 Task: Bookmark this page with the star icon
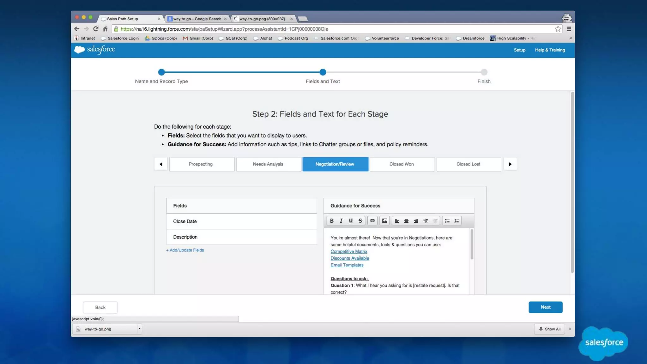[x=558, y=29]
